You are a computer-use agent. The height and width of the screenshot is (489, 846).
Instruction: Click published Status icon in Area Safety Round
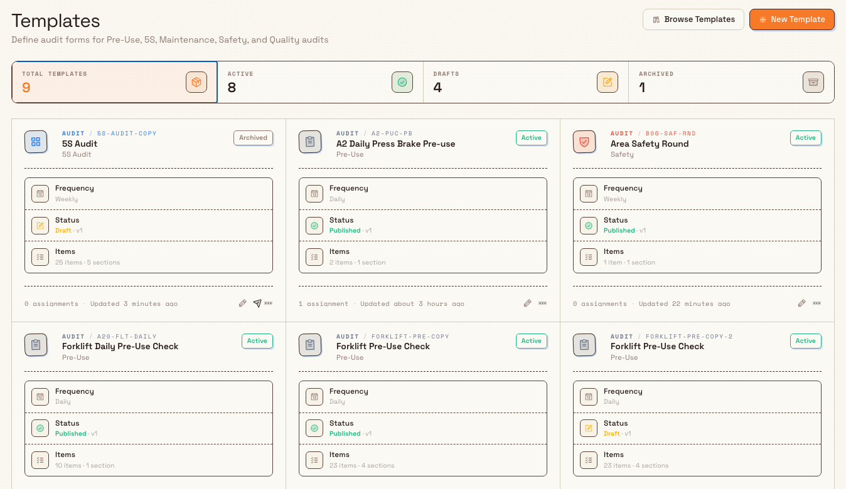click(589, 226)
